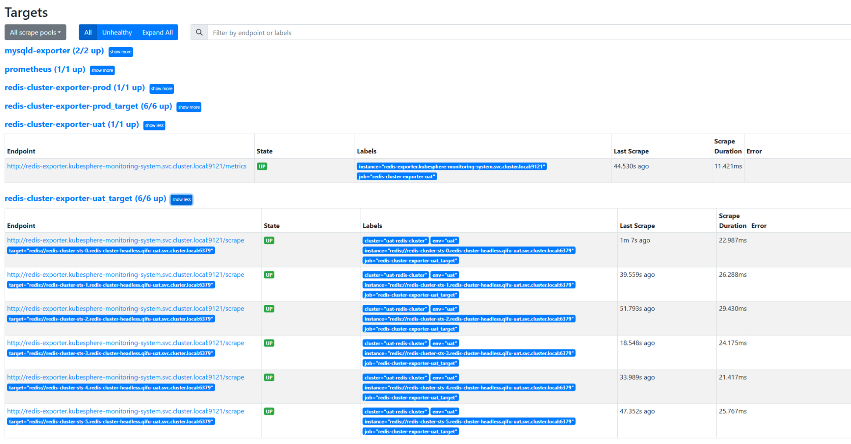Click the 47.352s ago last scrape cell

tap(637, 411)
